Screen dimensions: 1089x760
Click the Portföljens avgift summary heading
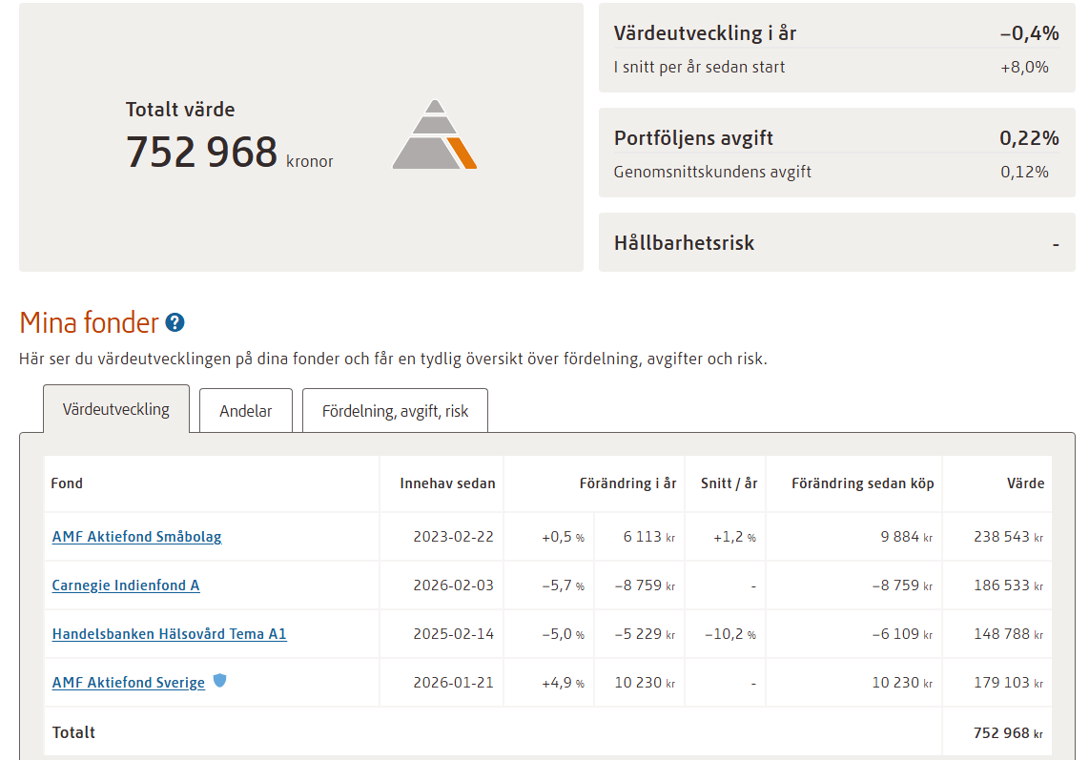coord(693,138)
